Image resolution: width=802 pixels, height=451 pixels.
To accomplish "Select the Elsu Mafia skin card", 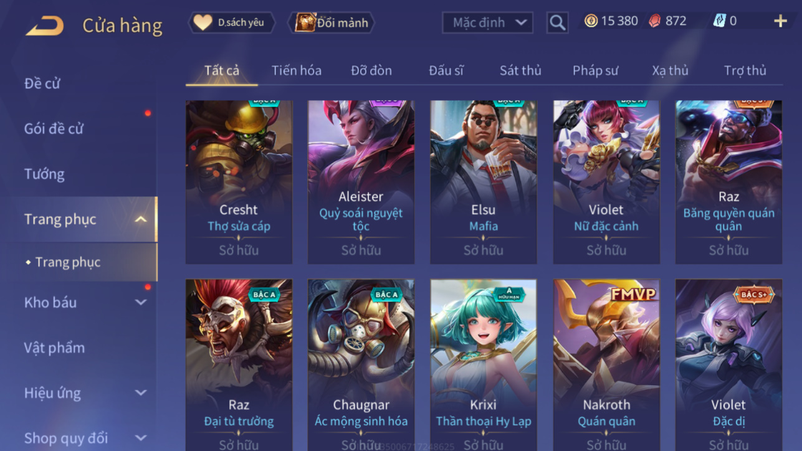I will point(484,182).
